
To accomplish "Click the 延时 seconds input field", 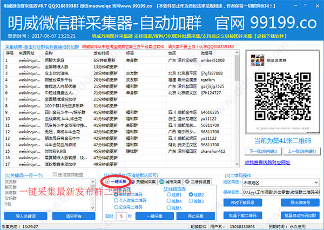I will click(122, 216).
